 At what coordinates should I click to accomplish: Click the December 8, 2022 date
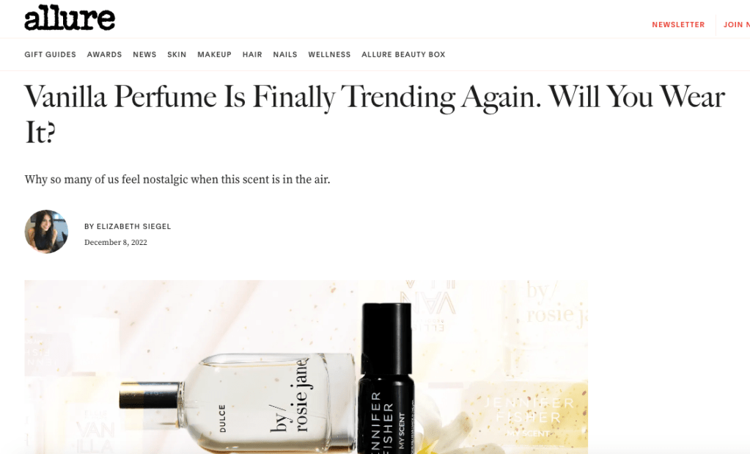[x=116, y=242]
